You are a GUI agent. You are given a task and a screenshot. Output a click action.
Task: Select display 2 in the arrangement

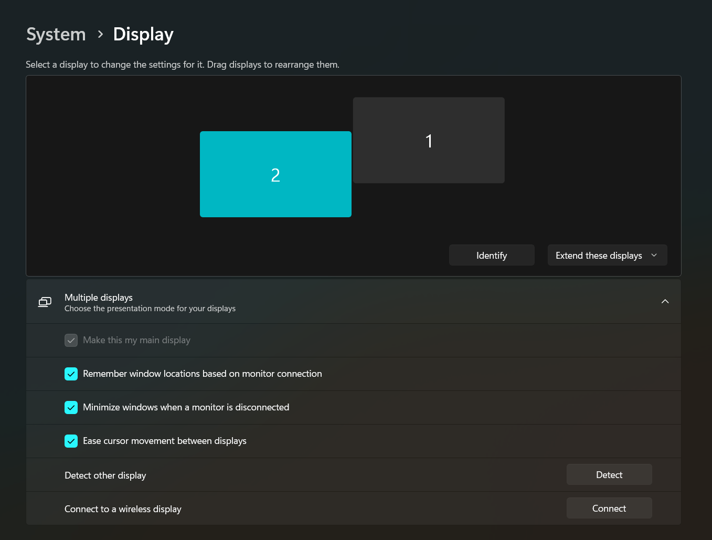[x=275, y=174]
